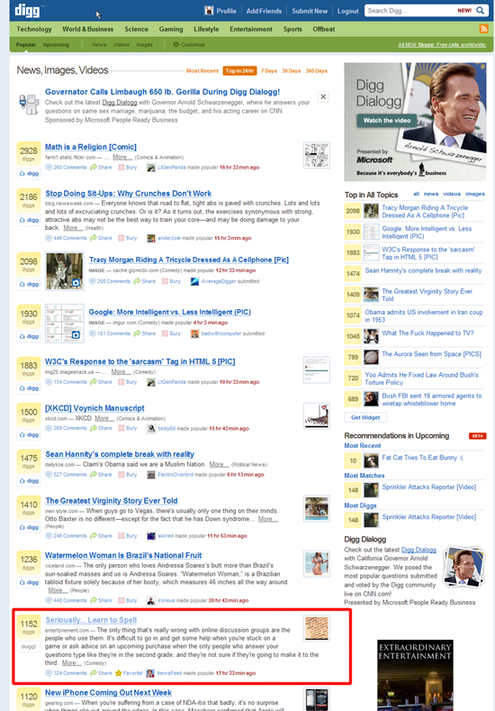
Task: Click Share on Math is a Religion
Action: tap(101, 168)
